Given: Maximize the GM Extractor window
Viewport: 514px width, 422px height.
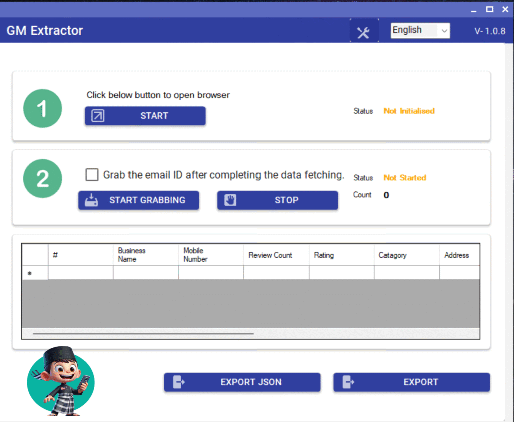Looking at the screenshot, I should tap(489, 9).
